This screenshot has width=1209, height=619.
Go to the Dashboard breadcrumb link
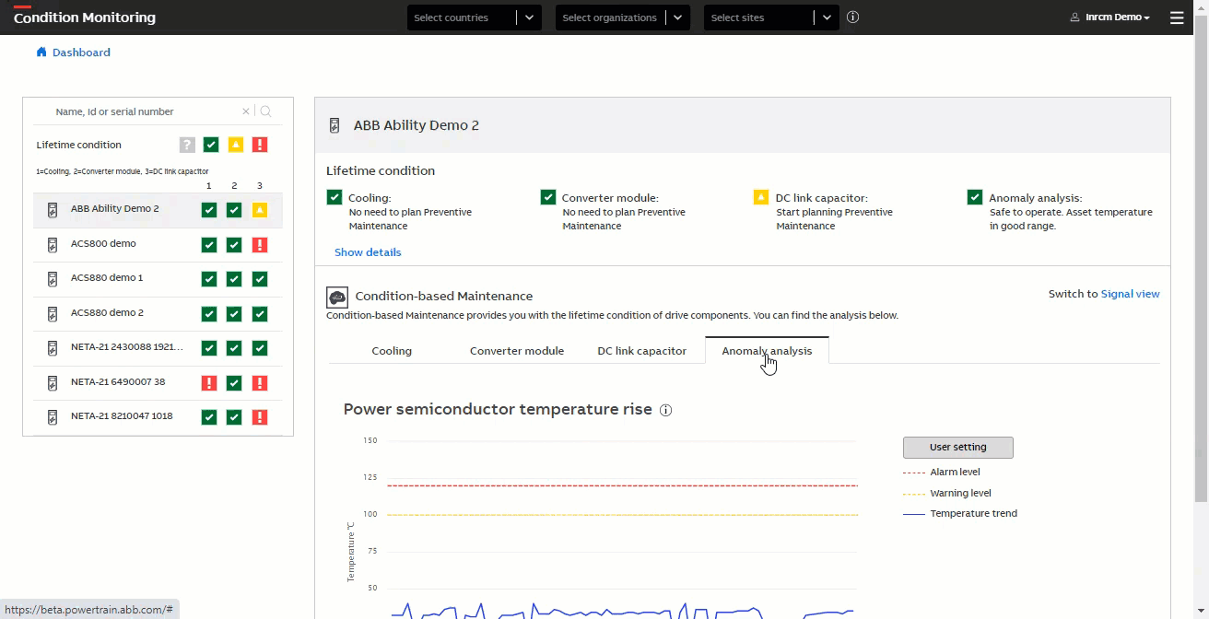click(x=81, y=53)
